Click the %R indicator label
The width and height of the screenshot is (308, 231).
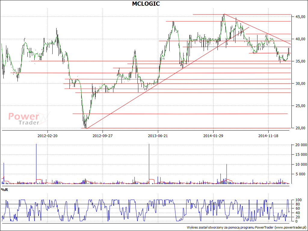4,190
